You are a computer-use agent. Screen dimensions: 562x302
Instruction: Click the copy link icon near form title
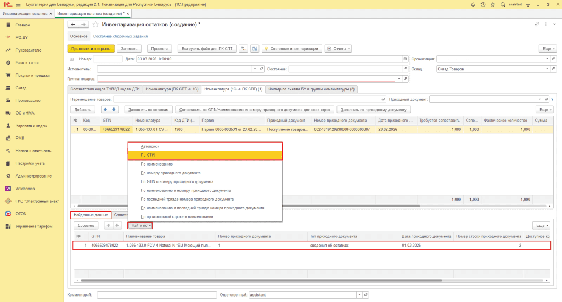point(537,25)
